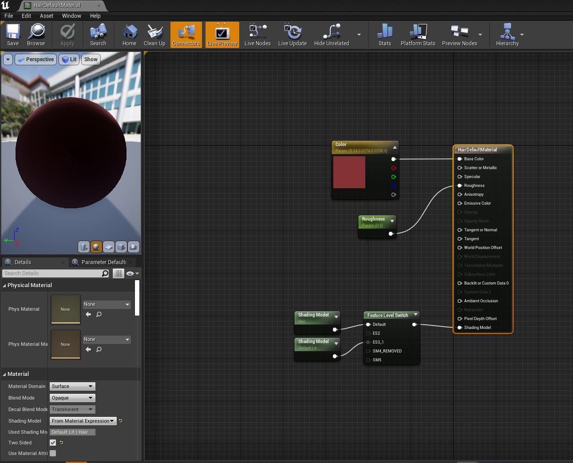Use selected asset arrow for Phys Material
The width and height of the screenshot is (573, 463).
pos(88,314)
